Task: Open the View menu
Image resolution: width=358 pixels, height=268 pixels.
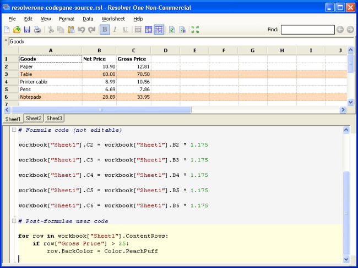Action: coord(46,19)
